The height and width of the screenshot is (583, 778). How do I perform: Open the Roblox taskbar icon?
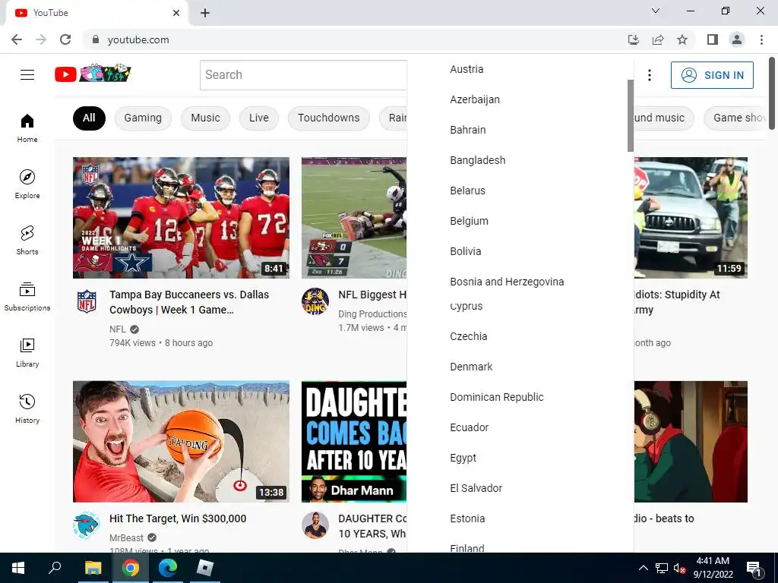(205, 568)
